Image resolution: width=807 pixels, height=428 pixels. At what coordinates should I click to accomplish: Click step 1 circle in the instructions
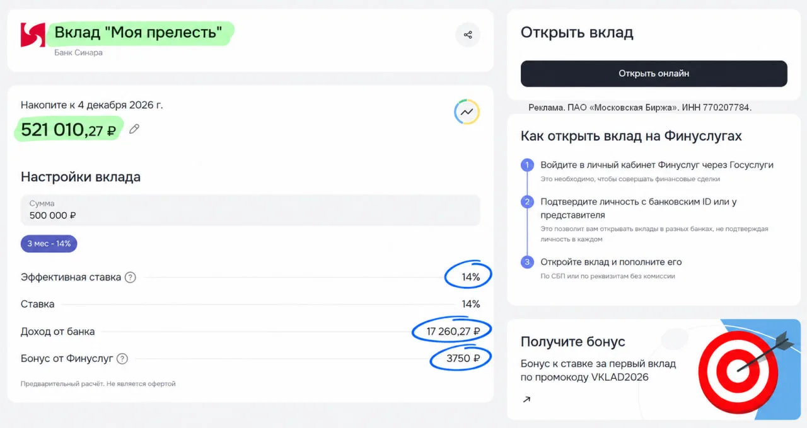527,165
